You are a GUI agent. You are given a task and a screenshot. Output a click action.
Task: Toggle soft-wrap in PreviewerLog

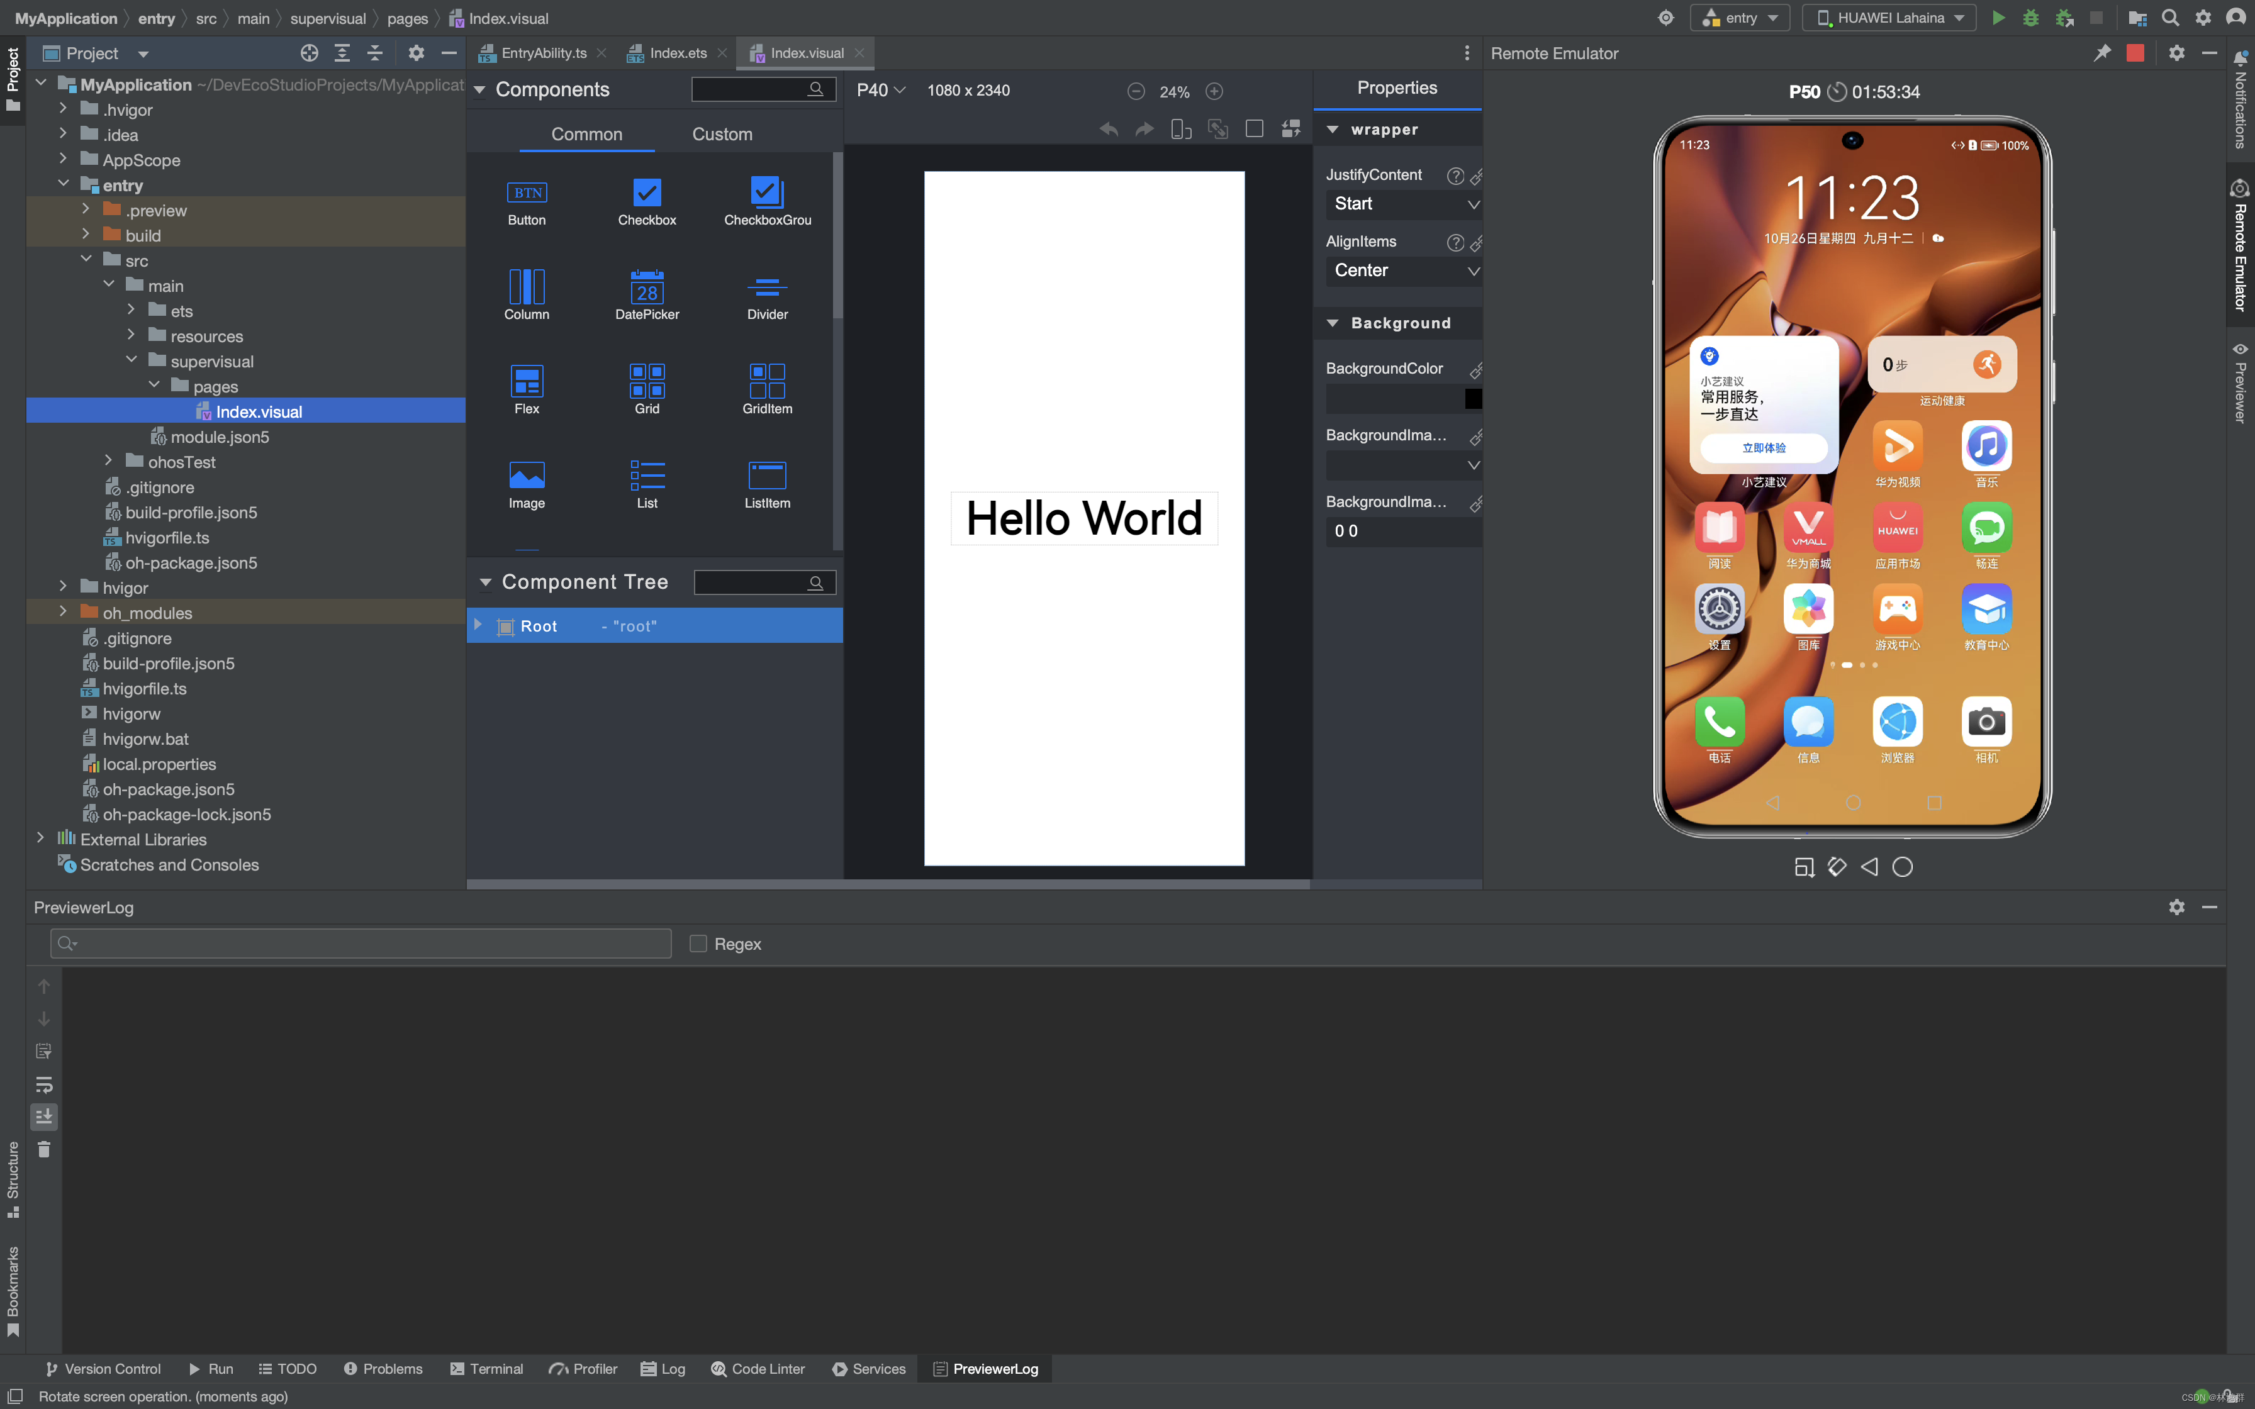[44, 1084]
